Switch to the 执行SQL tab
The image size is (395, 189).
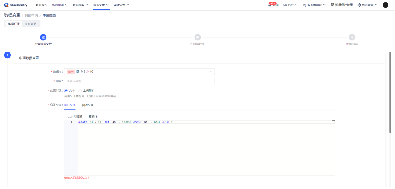tap(70, 105)
